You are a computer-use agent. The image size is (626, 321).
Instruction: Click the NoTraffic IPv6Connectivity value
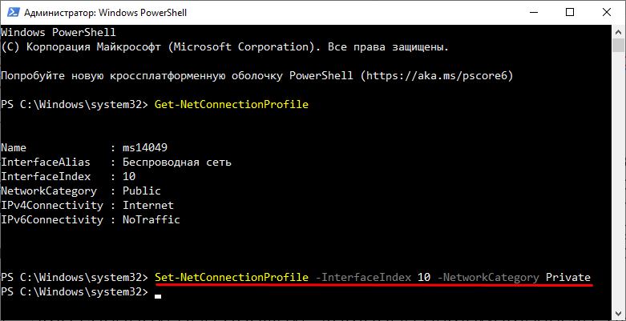click(151, 219)
